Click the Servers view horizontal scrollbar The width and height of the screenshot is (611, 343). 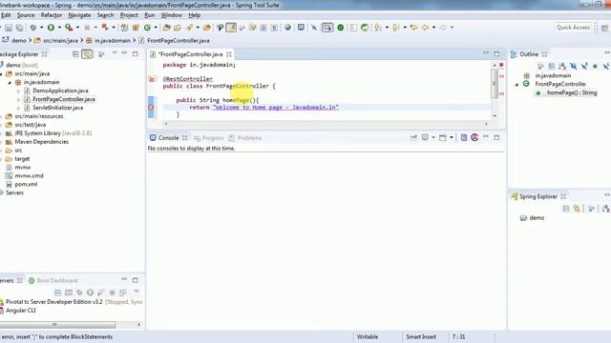tap(57, 324)
